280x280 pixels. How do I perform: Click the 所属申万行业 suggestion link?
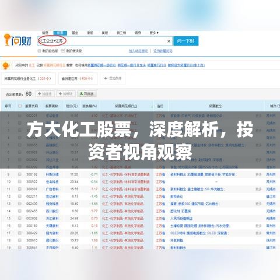coord(157,65)
